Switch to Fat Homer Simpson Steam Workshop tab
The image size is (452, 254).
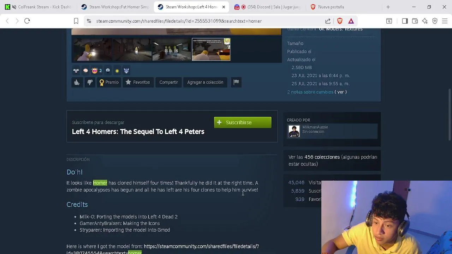point(115,7)
